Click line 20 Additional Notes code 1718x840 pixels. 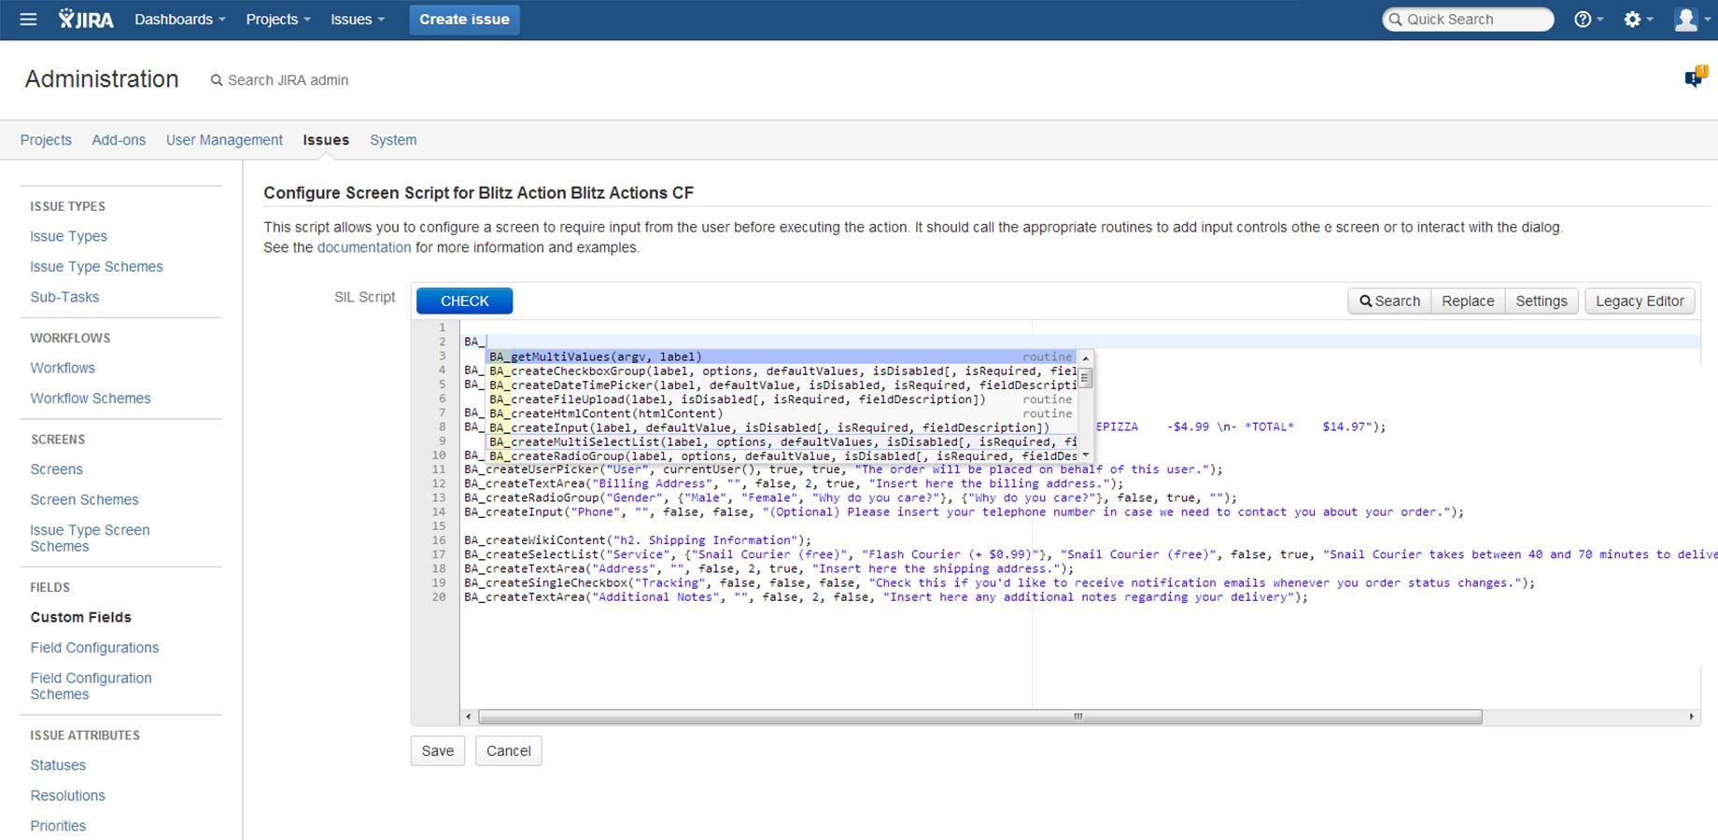pyautogui.click(x=886, y=597)
